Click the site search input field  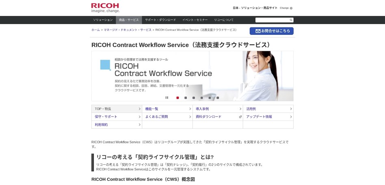[272, 20]
